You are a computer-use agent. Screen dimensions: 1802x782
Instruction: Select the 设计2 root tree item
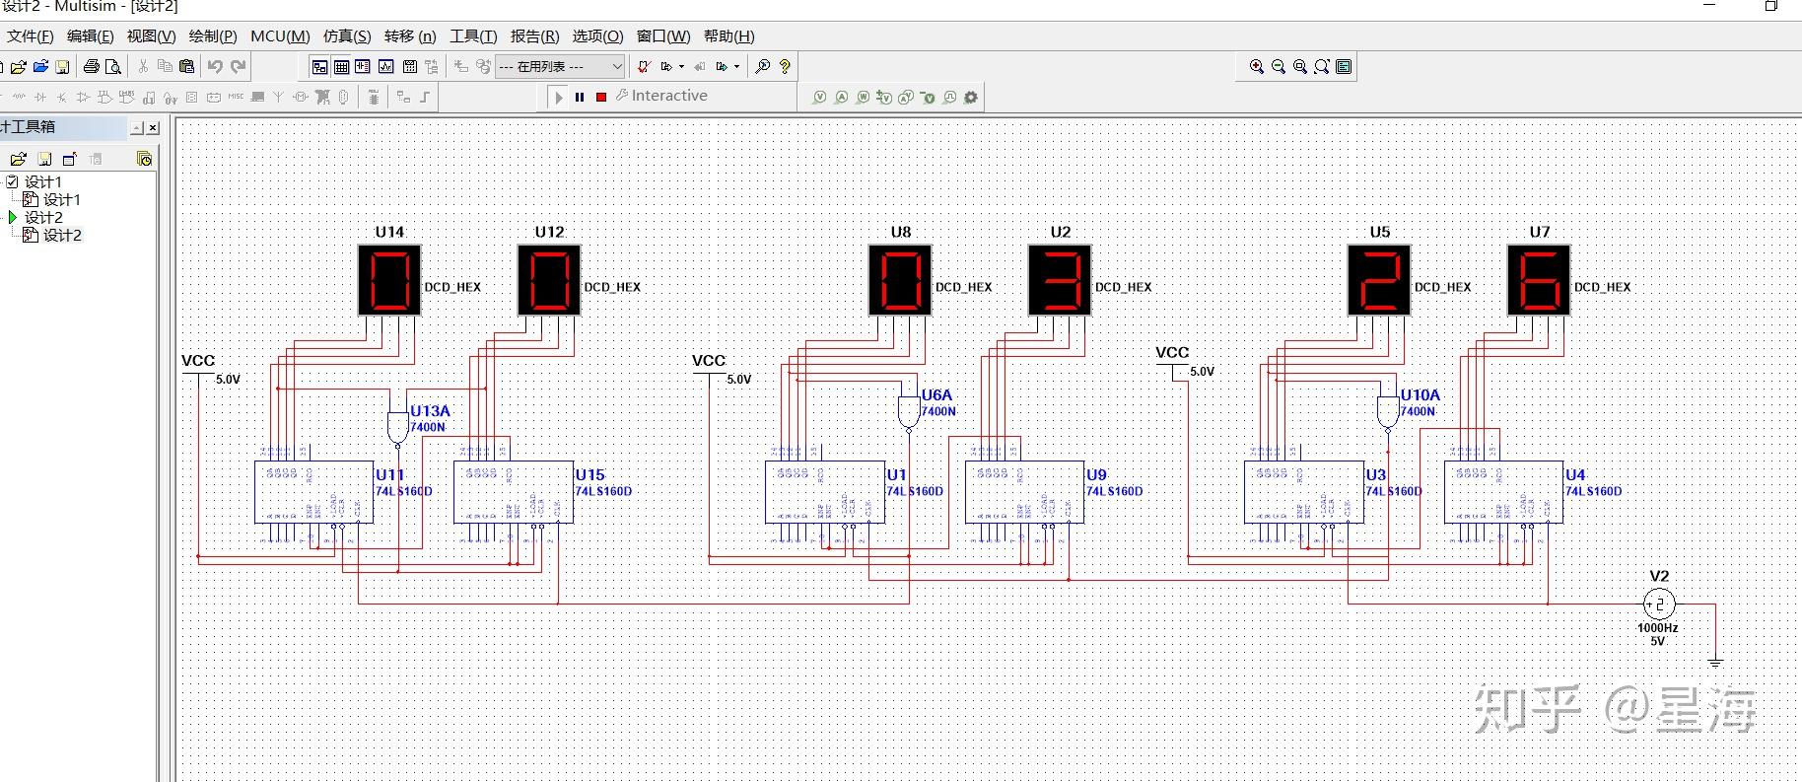[x=42, y=218]
